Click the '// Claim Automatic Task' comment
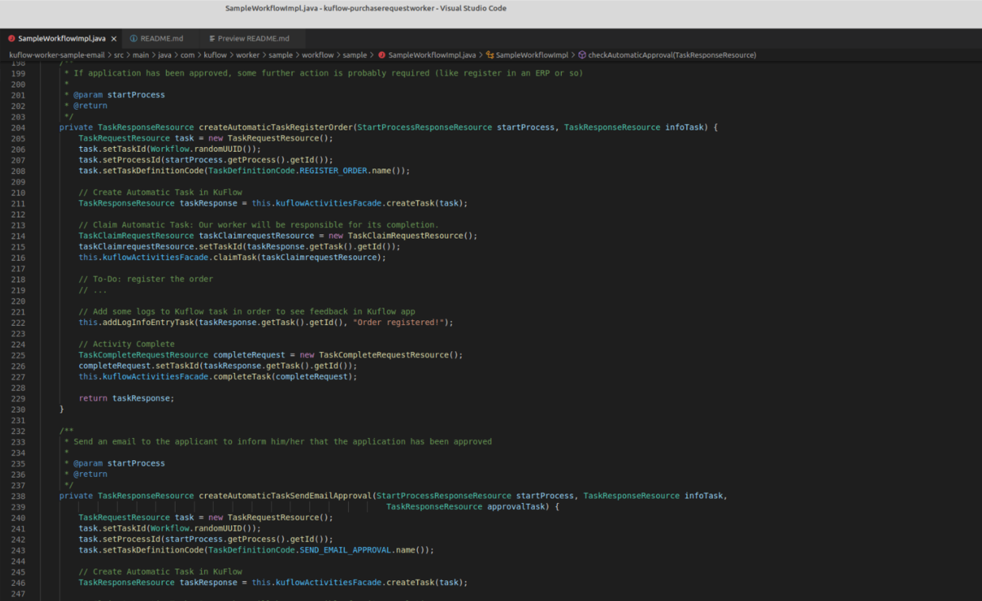 (258, 225)
